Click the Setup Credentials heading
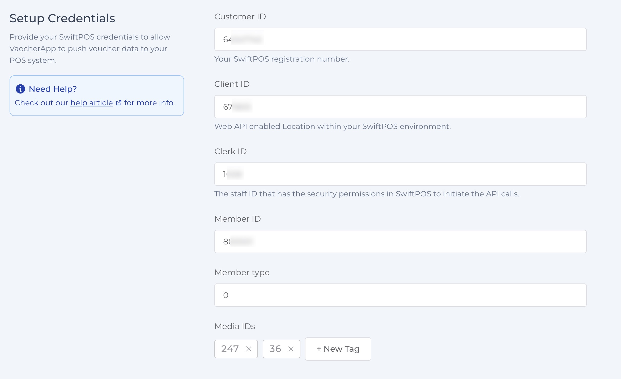The image size is (621, 379). coord(62,18)
